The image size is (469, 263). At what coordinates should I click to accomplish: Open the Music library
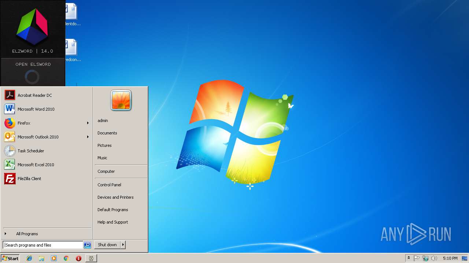121,158
